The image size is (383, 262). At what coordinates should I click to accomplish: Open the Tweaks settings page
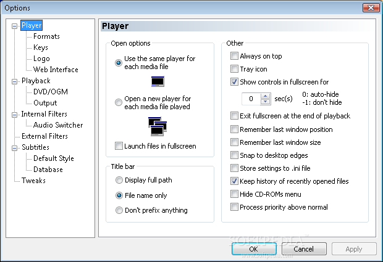33,181
